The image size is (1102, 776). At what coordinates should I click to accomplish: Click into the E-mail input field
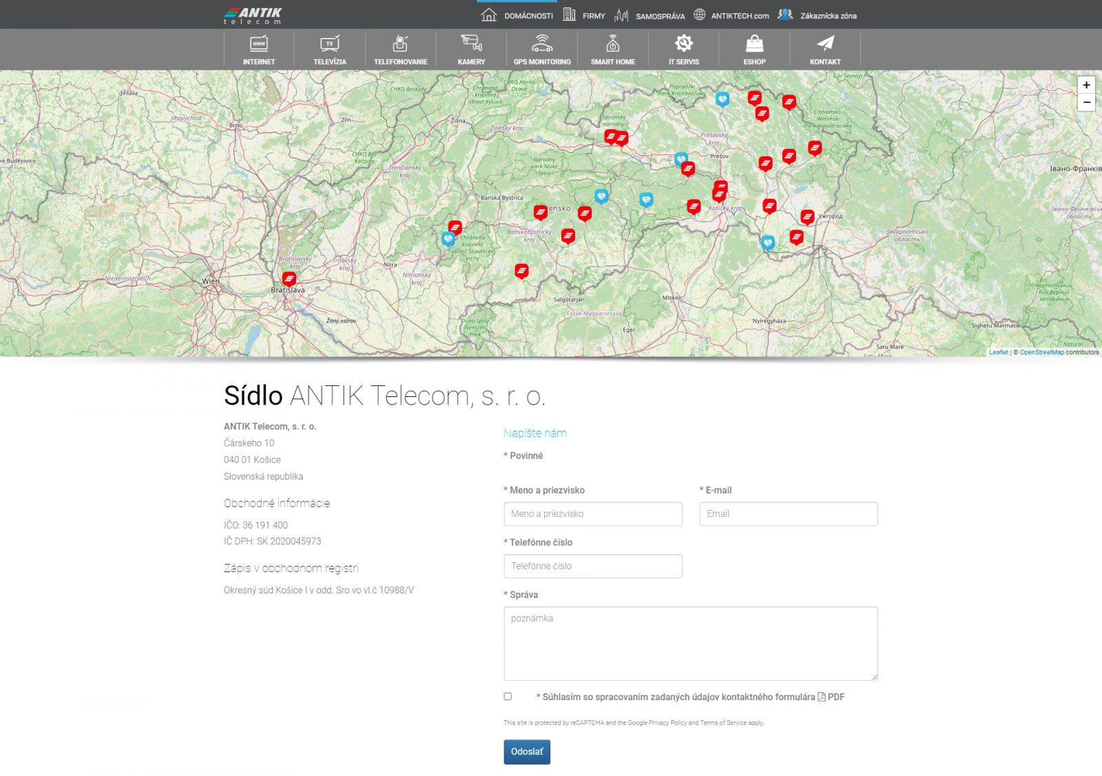pyautogui.click(x=788, y=514)
